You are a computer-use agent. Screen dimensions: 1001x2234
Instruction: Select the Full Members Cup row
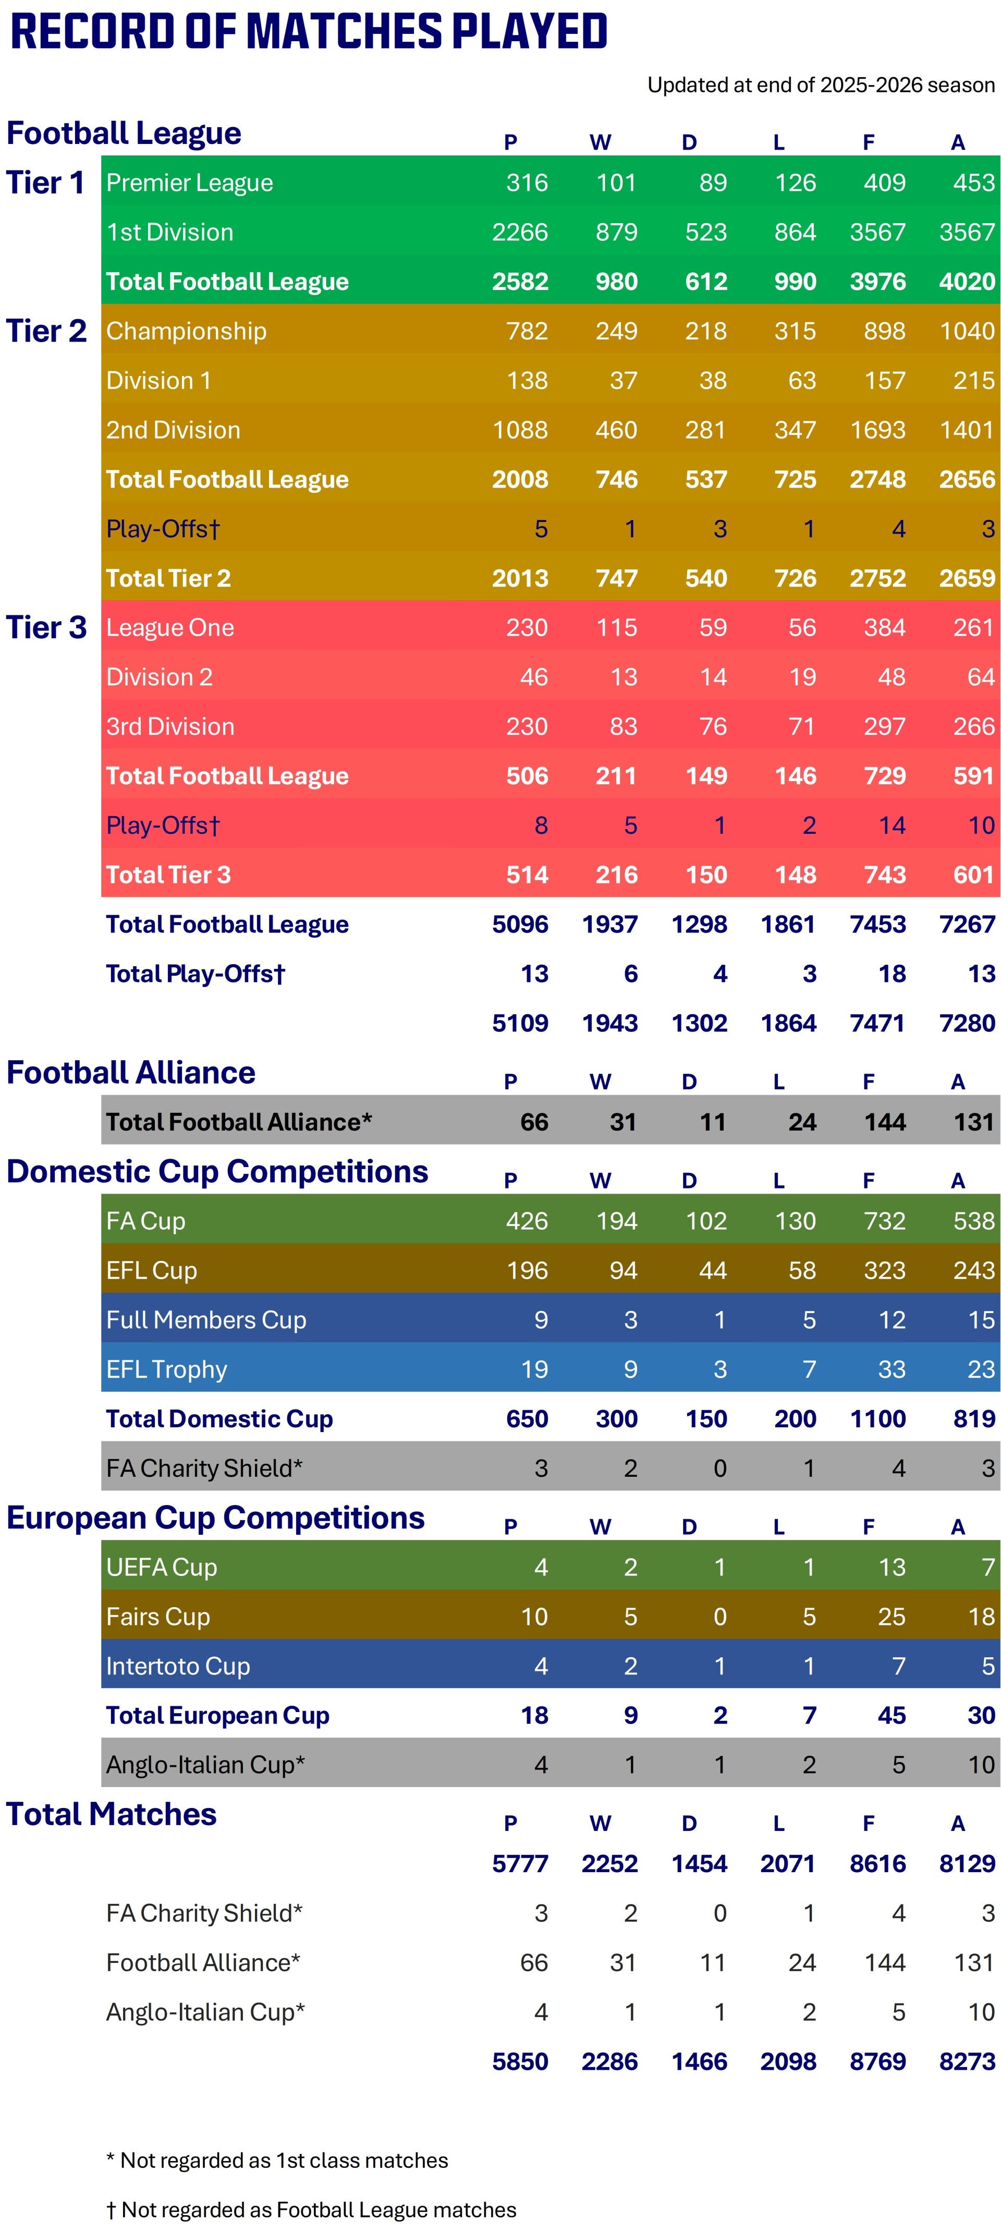pos(551,1319)
